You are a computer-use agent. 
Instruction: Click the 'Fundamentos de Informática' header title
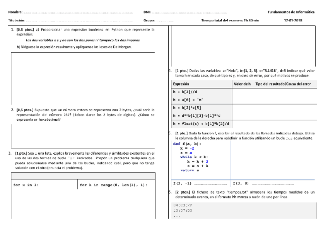(x=290, y=12)
